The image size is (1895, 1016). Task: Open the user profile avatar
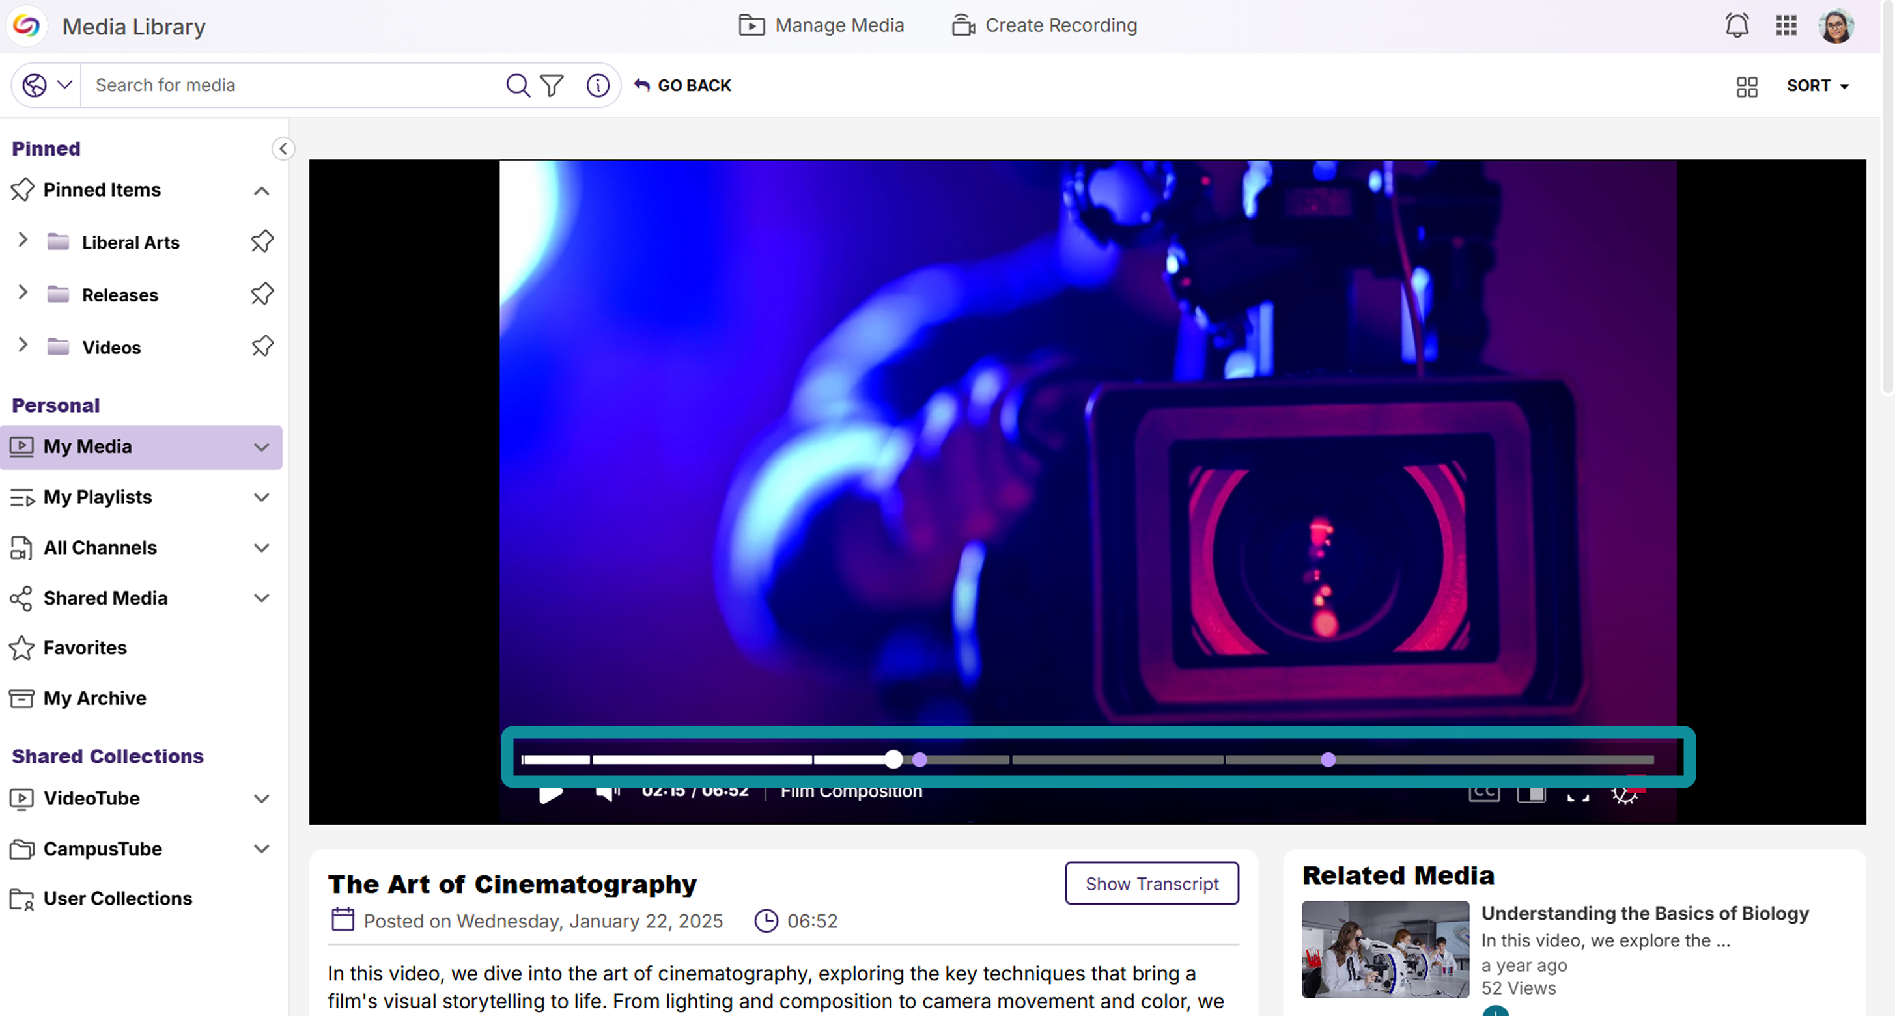pyautogui.click(x=1836, y=26)
